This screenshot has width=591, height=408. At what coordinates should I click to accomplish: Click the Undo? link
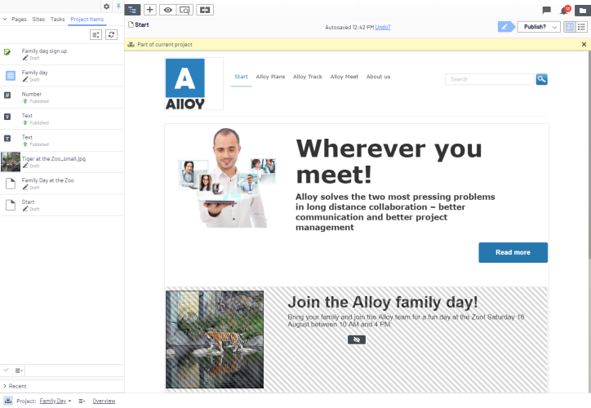tap(383, 27)
